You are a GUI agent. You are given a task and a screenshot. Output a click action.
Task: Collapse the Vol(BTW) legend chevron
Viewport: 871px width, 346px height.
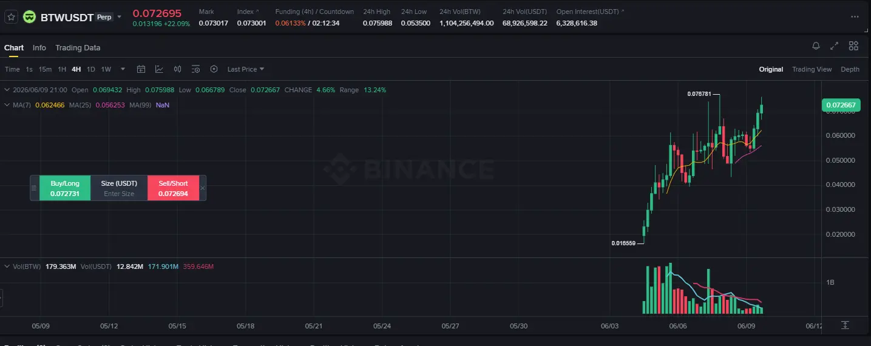7,266
